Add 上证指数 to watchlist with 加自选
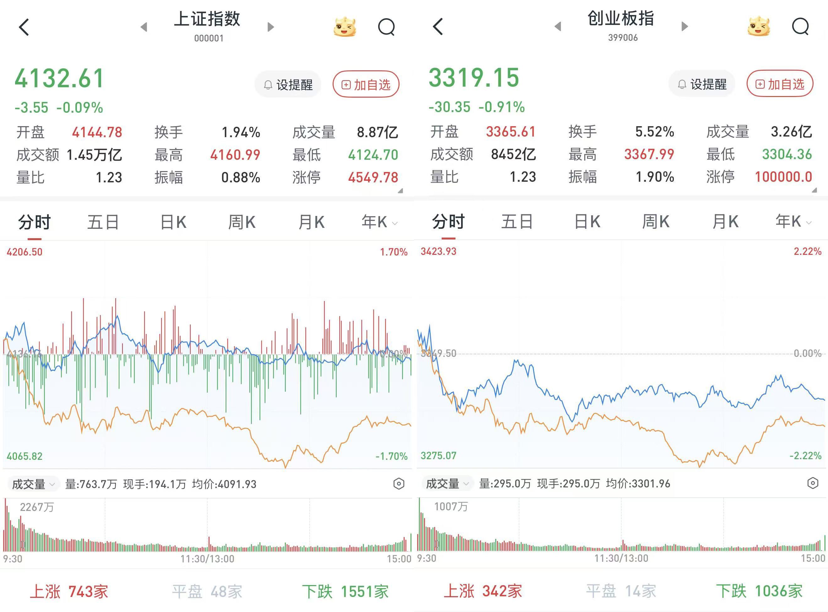This screenshot has width=828, height=612. click(366, 84)
